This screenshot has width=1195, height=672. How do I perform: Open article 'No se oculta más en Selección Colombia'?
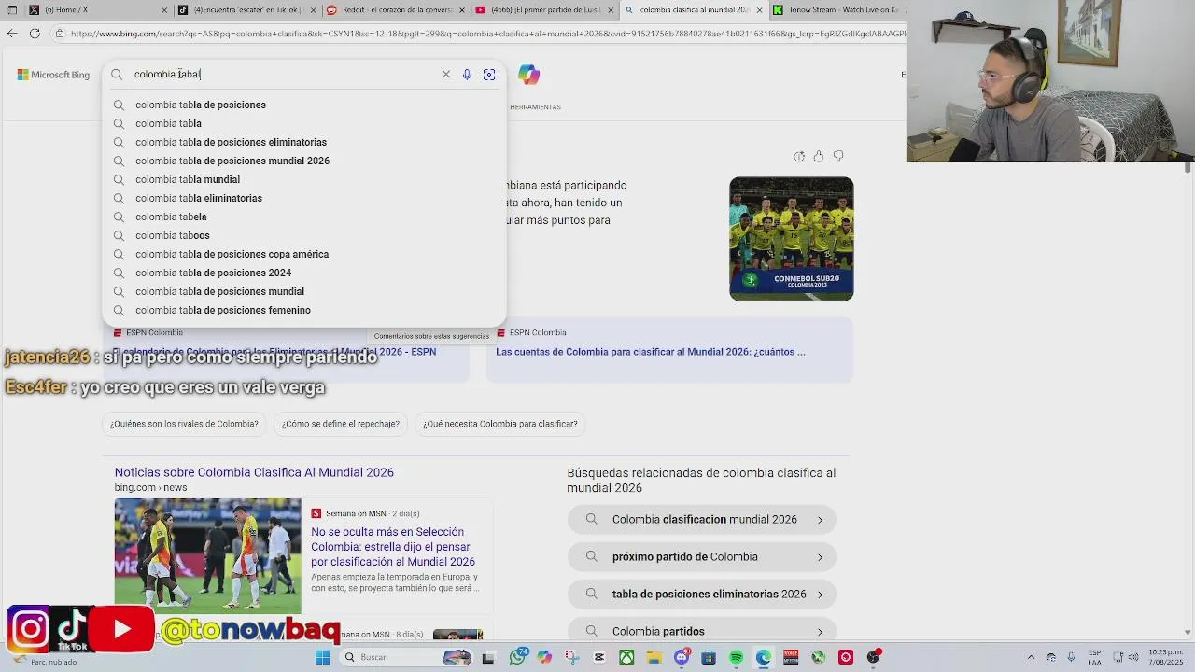coord(393,547)
